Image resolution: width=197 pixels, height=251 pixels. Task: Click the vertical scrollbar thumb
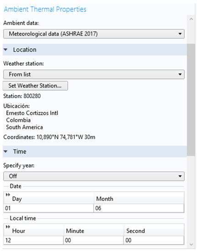191,99
